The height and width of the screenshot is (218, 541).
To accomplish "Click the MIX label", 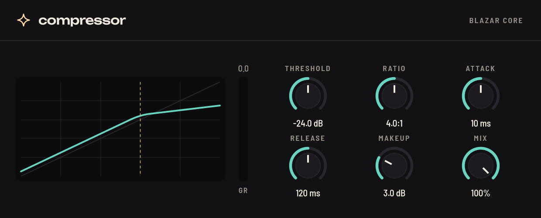I will (481, 138).
